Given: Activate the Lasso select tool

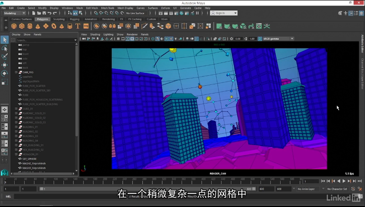Looking at the screenshot, I should [5, 48].
